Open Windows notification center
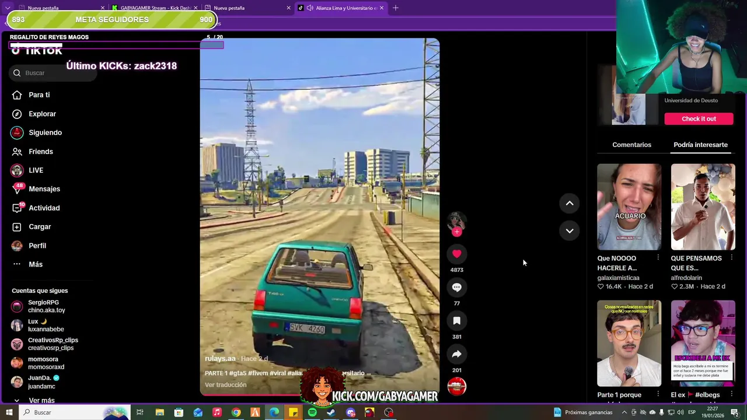The height and width of the screenshot is (420, 747). pyautogui.click(x=735, y=412)
